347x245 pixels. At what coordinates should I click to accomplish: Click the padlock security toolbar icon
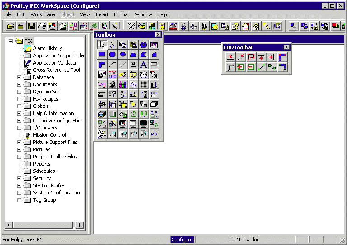[x=183, y=26]
